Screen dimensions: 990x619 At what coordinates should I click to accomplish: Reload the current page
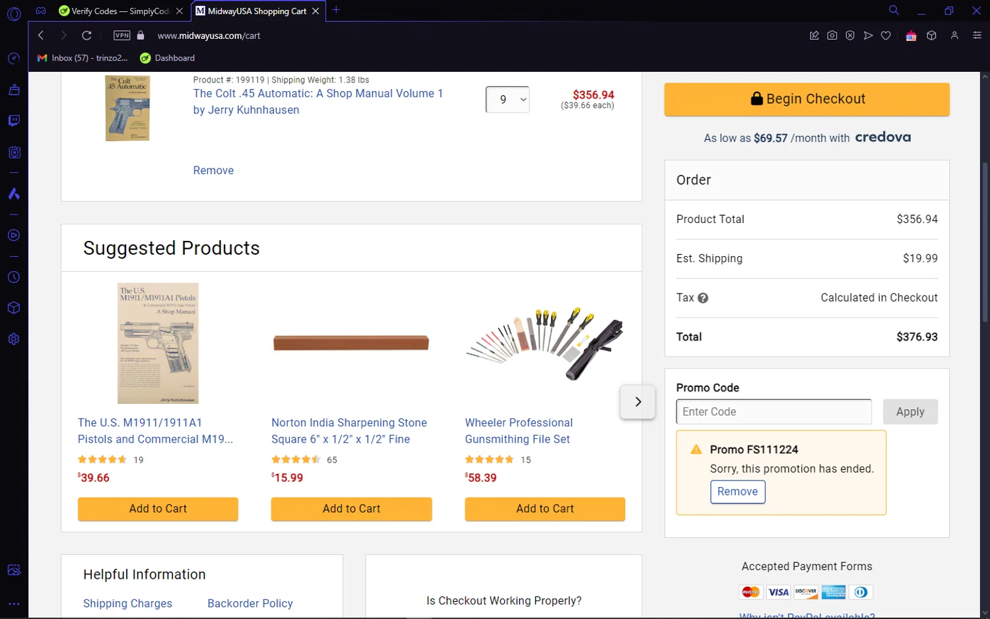click(86, 36)
